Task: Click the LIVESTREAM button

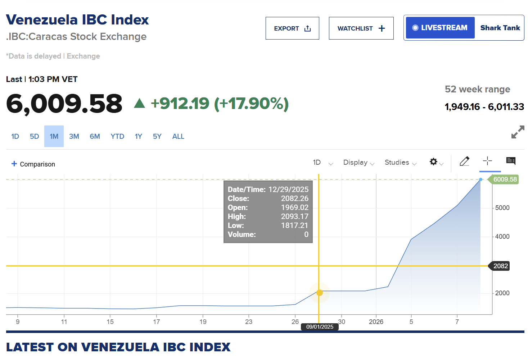Action: [x=440, y=28]
